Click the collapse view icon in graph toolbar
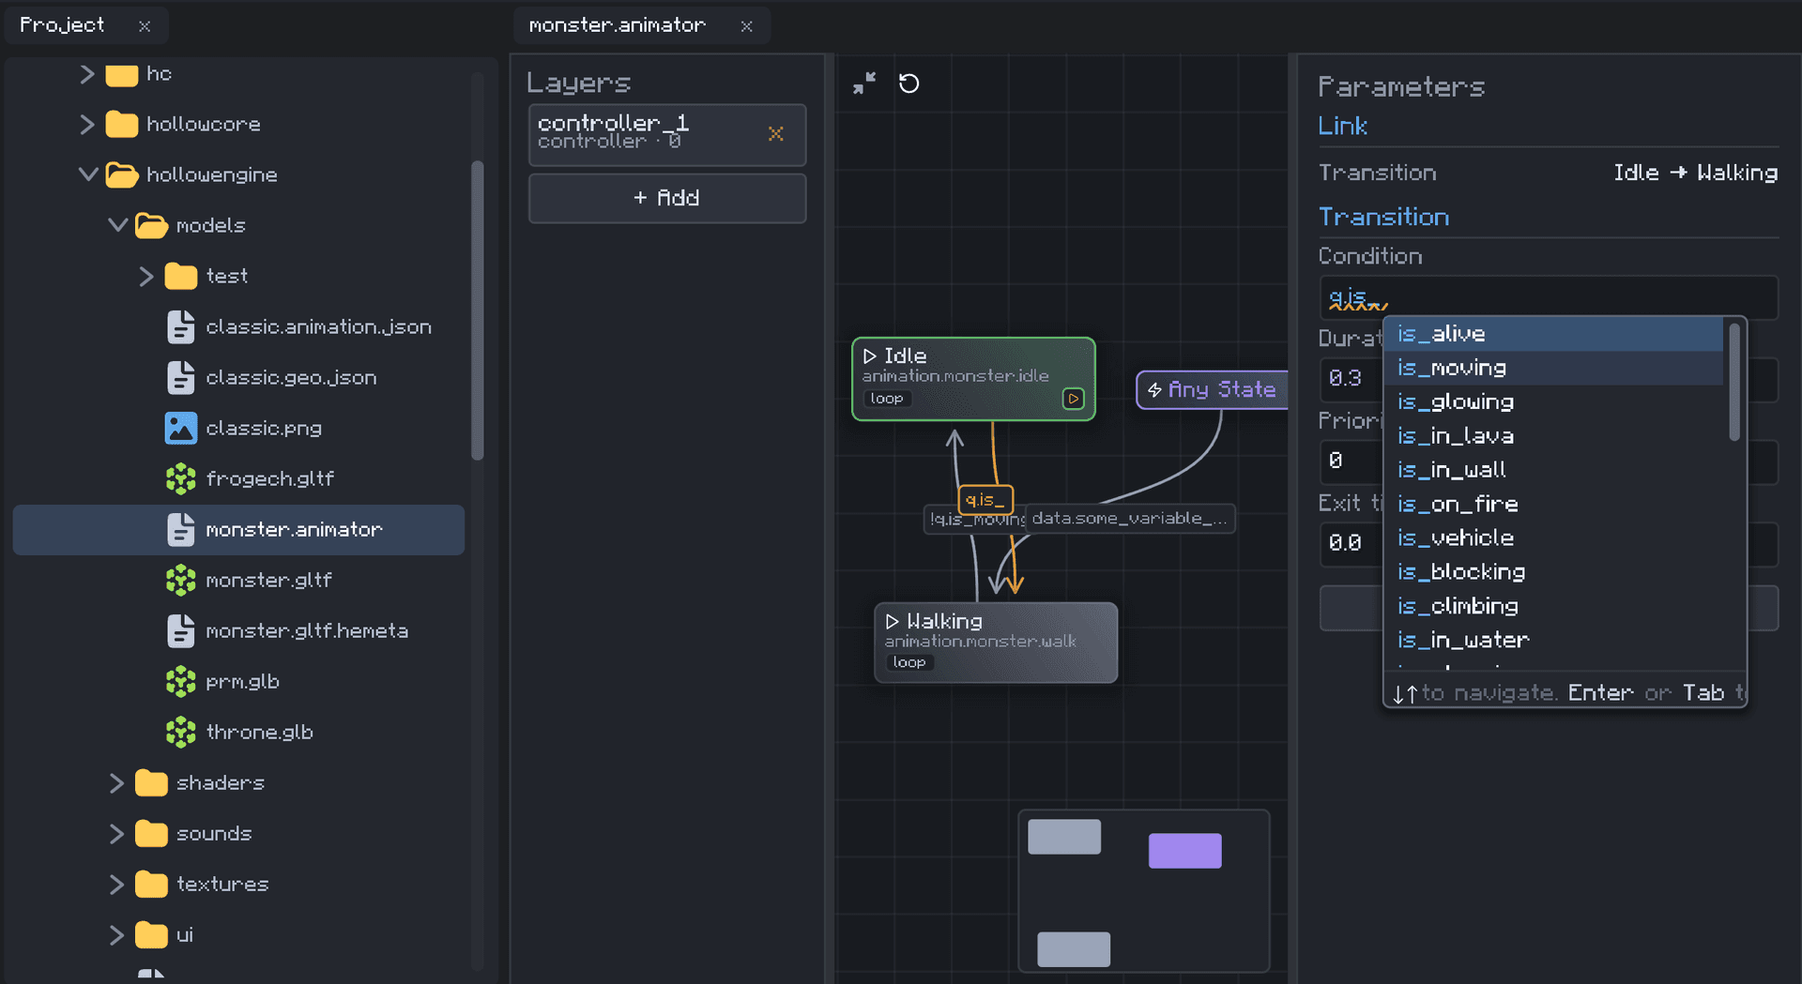 [864, 83]
